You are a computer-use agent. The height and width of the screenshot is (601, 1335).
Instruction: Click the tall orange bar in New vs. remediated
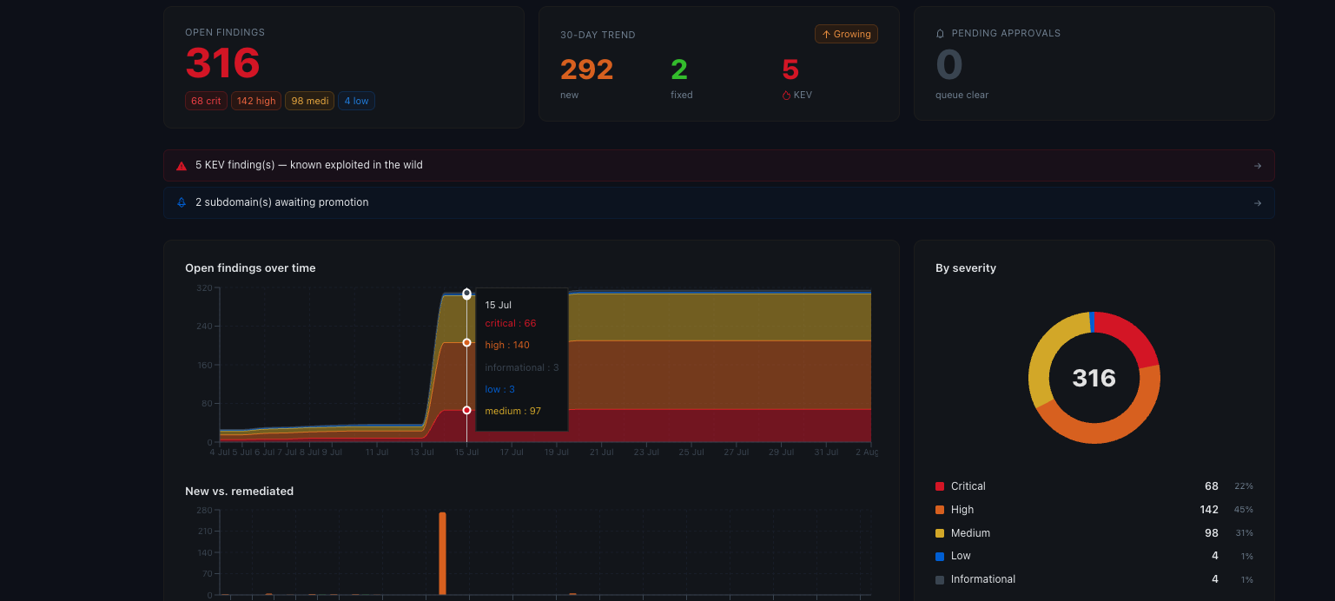(x=442, y=553)
